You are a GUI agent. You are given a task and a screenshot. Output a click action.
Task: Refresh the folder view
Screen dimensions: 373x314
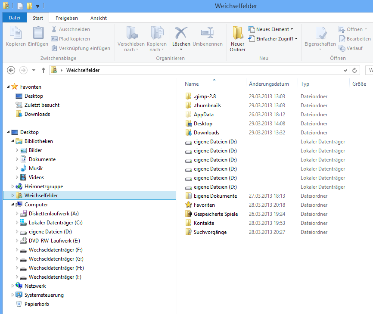(x=354, y=70)
